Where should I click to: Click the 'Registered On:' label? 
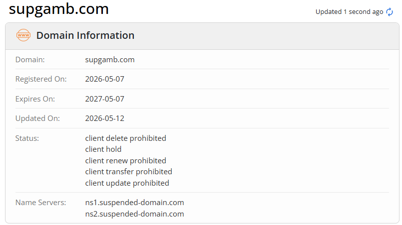41,79
